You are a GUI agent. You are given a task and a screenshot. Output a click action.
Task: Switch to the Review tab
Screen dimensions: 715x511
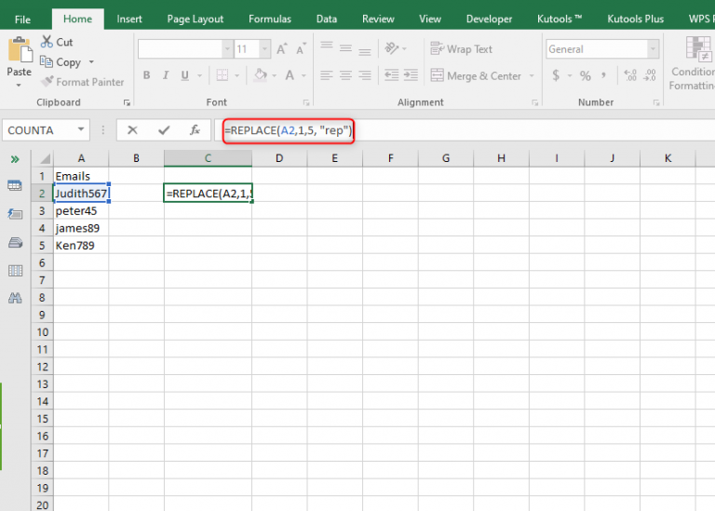pyautogui.click(x=378, y=20)
